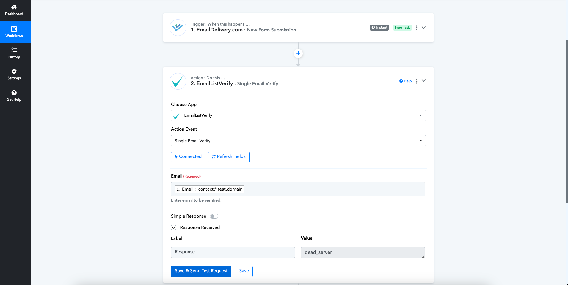Click Save & Send Test Request
The image size is (568, 285).
201,271
